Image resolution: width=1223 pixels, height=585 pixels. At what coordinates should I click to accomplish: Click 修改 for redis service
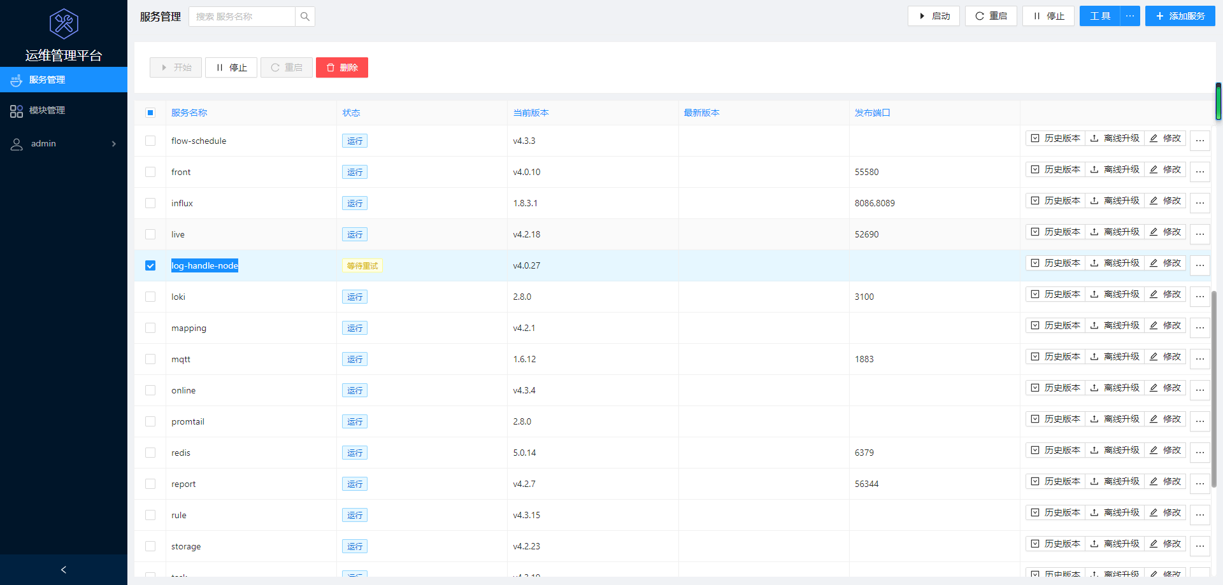tap(1165, 450)
